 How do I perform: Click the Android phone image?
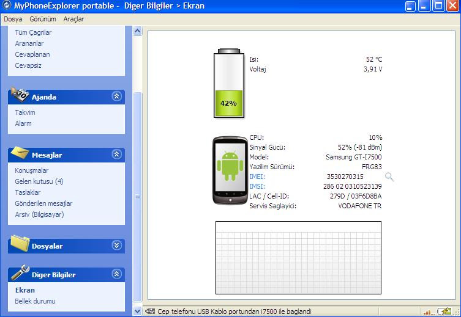230,170
